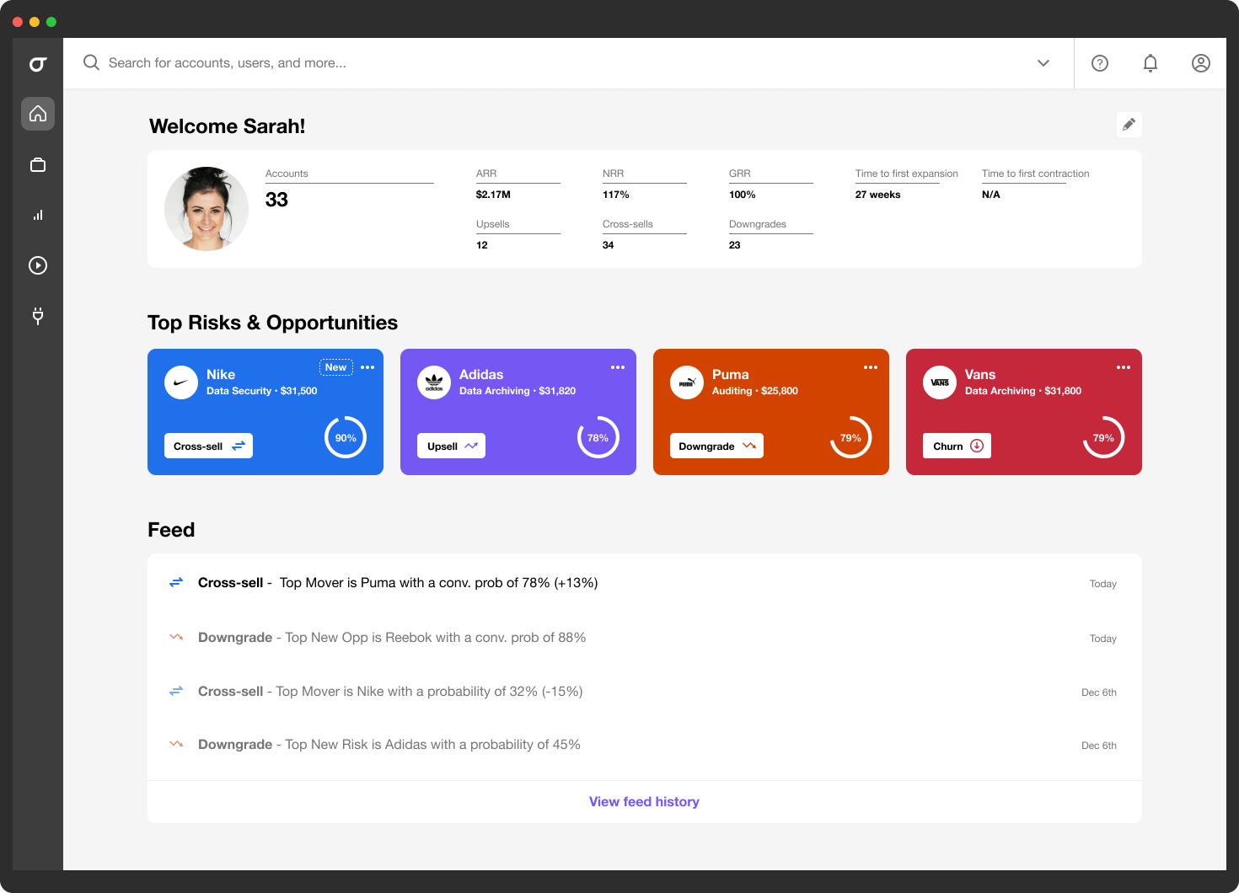
Task: Click the Cross-sells value 34
Action: point(609,245)
